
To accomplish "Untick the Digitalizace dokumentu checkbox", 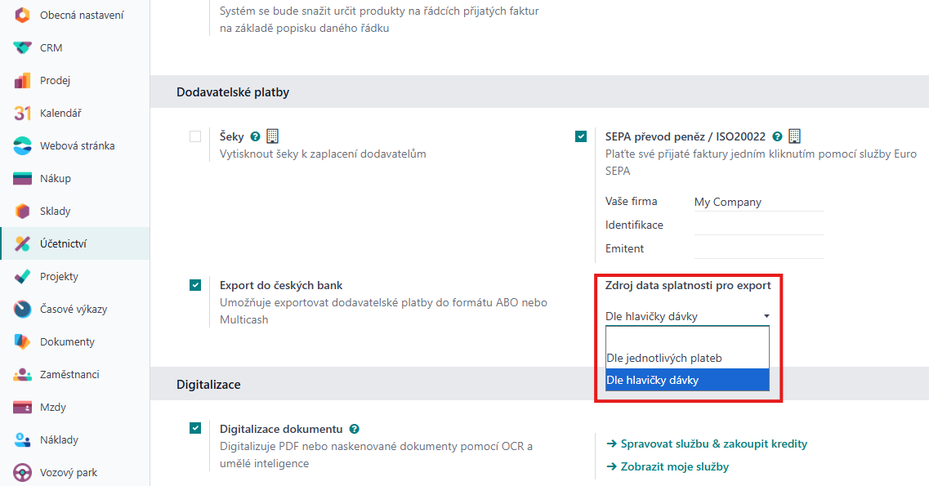I will click(x=195, y=428).
